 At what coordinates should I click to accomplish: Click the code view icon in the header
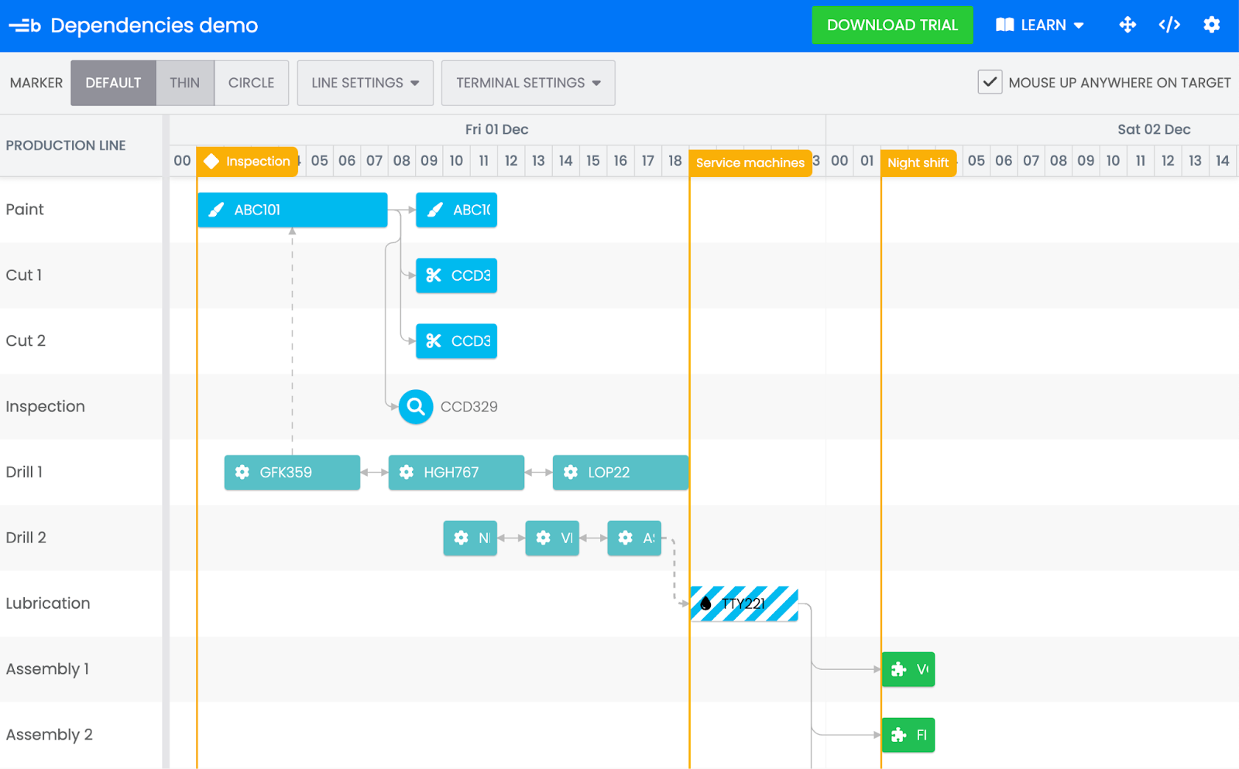[x=1169, y=25]
